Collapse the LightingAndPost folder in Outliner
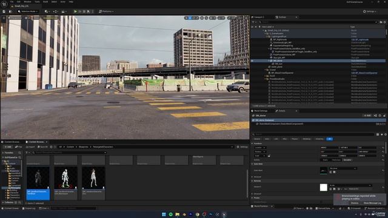 267,36
